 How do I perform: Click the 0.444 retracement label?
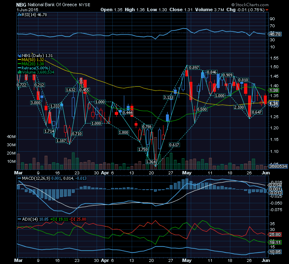click(x=128, y=112)
